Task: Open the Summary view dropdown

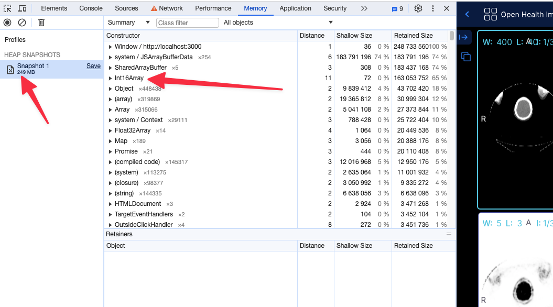Action: (128, 23)
